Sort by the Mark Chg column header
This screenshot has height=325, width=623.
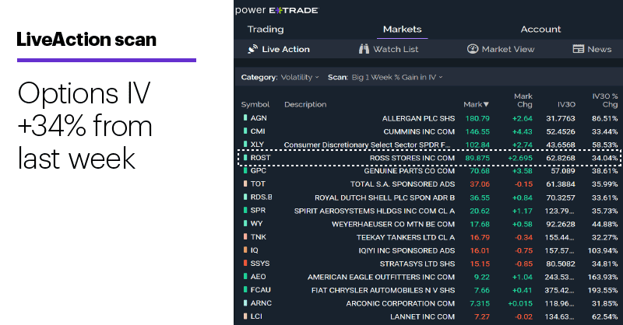(523, 100)
